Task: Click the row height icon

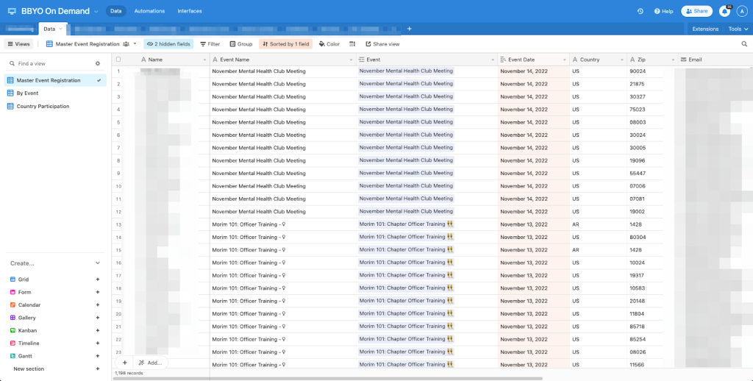Action: [x=352, y=44]
